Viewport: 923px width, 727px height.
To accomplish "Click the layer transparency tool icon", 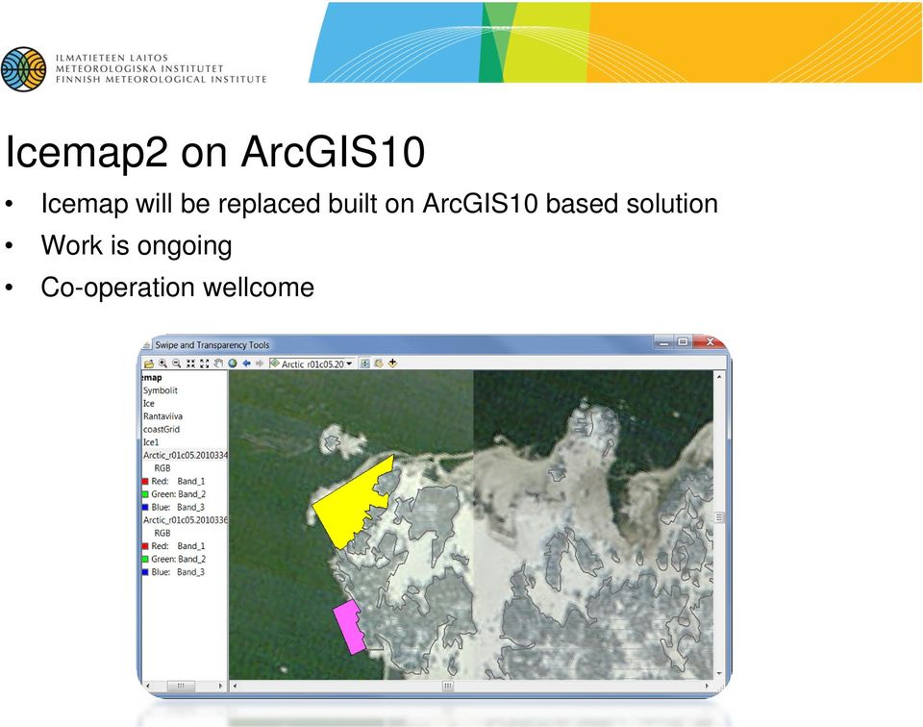I will point(379,363).
